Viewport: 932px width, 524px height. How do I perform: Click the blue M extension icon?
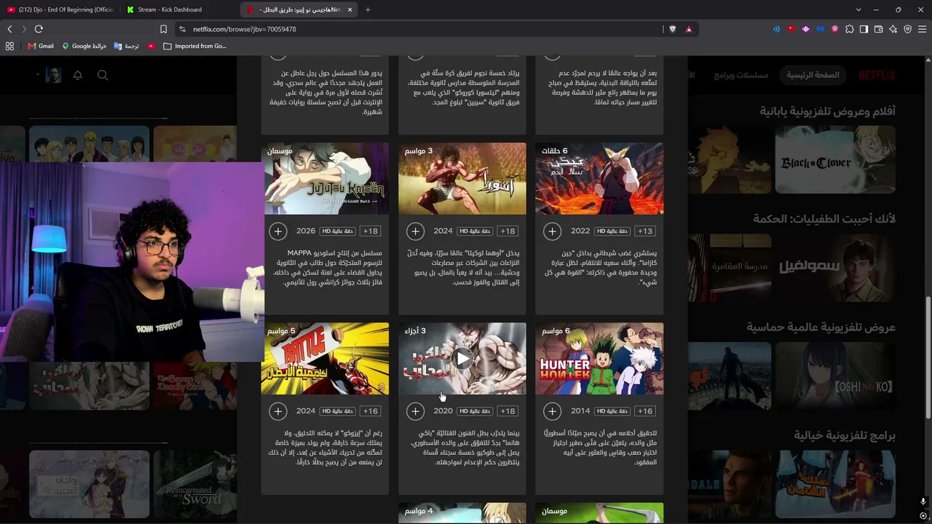[820, 29]
